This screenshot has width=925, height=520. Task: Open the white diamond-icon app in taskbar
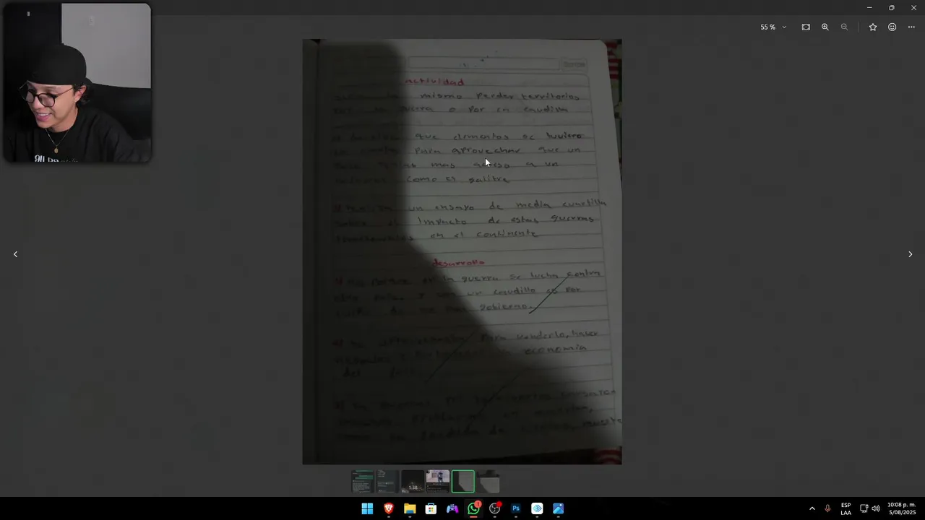537,508
